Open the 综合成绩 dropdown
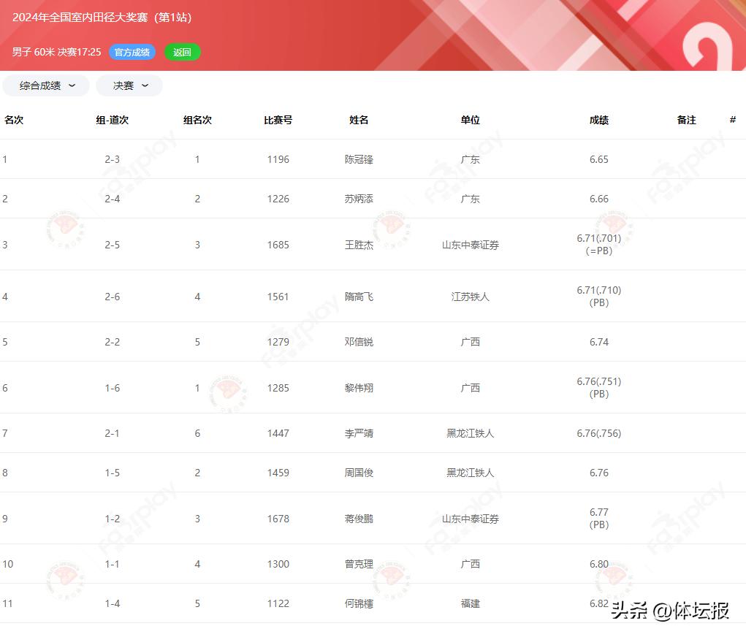 [x=46, y=85]
